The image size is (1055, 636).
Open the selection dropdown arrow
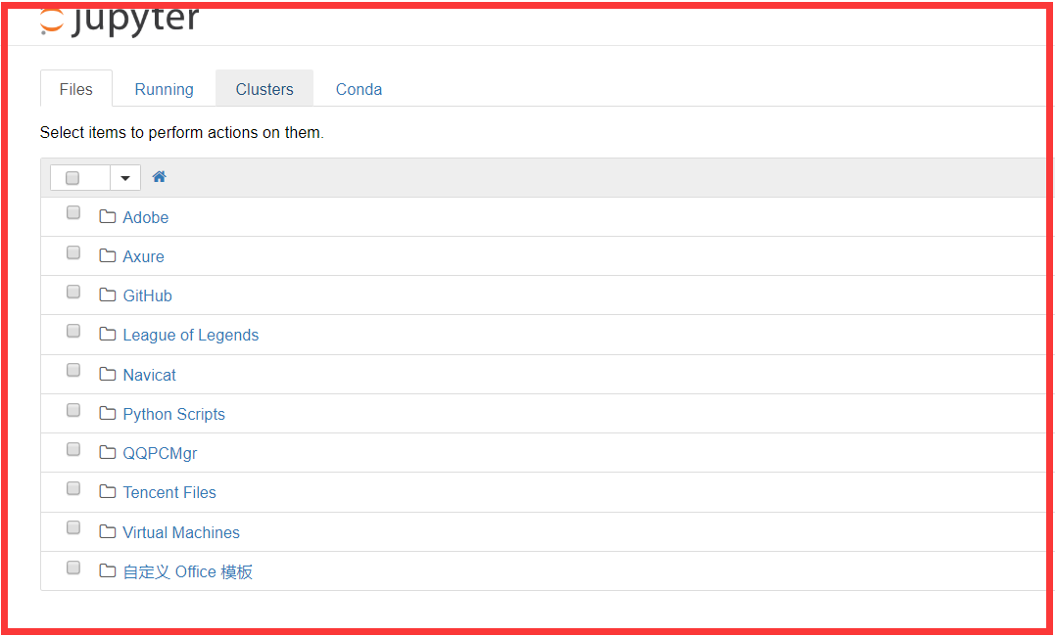pos(125,178)
